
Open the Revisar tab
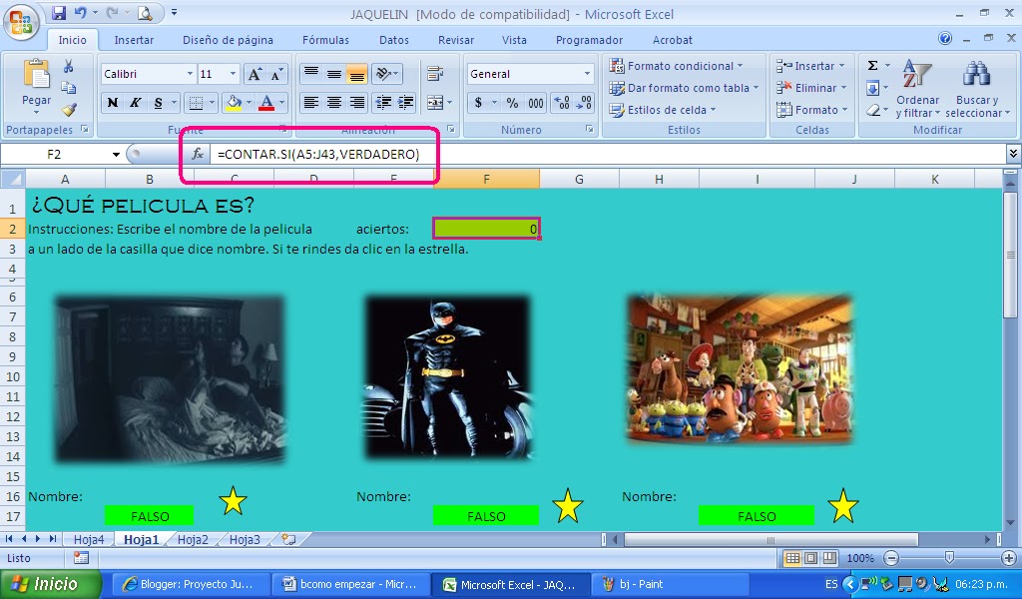click(455, 40)
